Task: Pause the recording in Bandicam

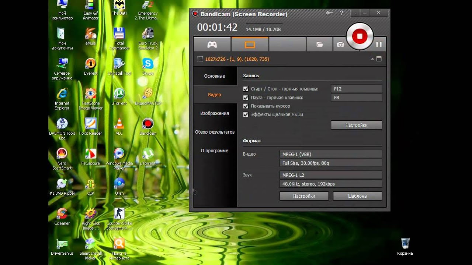Action: point(379,44)
